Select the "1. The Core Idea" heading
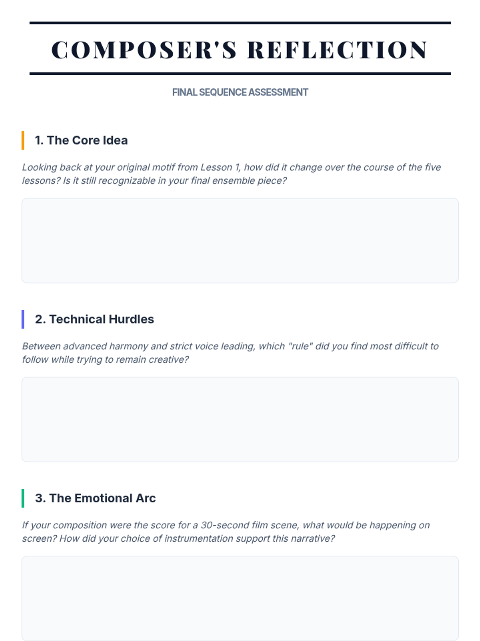 pyautogui.click(x=81, y=140)
